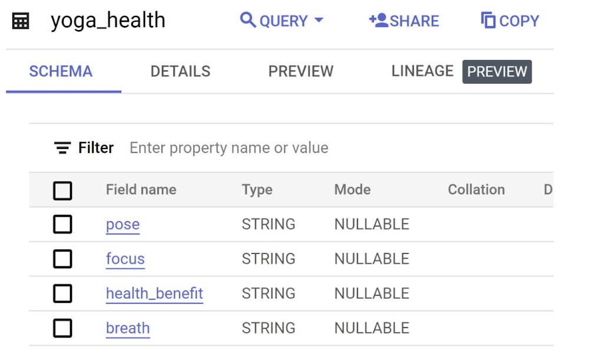Click the Copy table icon
The height and width of the screenshot is (360, 589).
488,21
